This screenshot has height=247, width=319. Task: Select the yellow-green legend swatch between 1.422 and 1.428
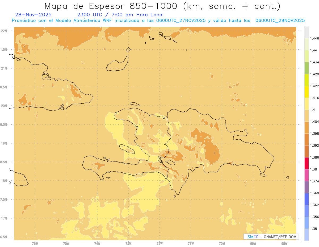coord(307,80)
